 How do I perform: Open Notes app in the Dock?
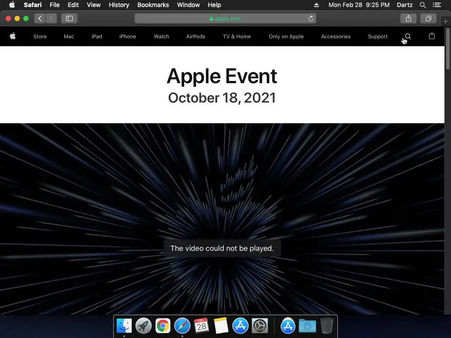click(x=221, y=326)
